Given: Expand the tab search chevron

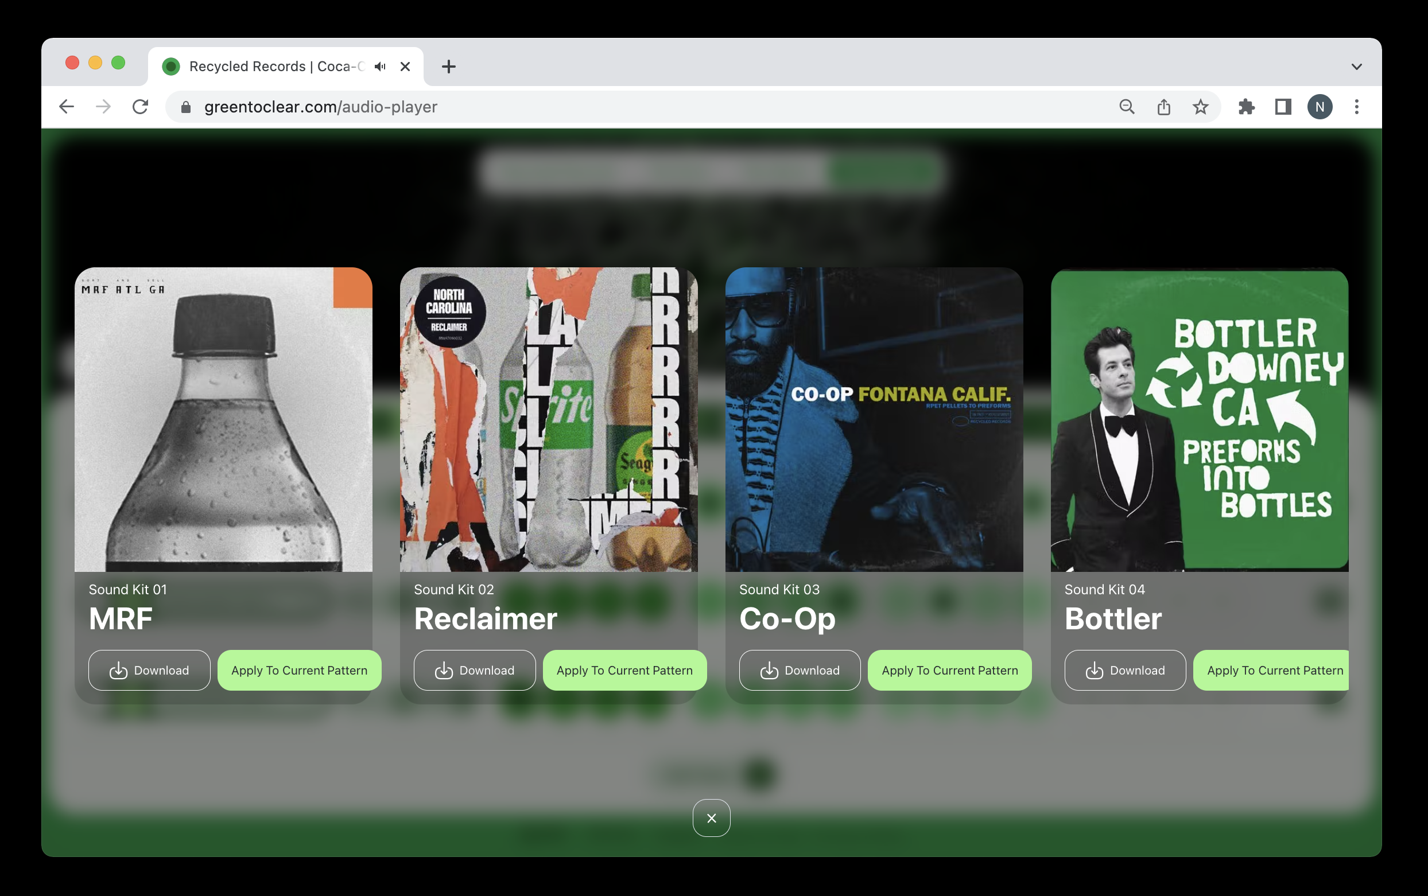Looking at the screenshot, I should 1356,67.
